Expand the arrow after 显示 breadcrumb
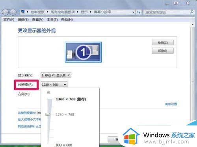This screenshot has height=147, width=197. 91,12
